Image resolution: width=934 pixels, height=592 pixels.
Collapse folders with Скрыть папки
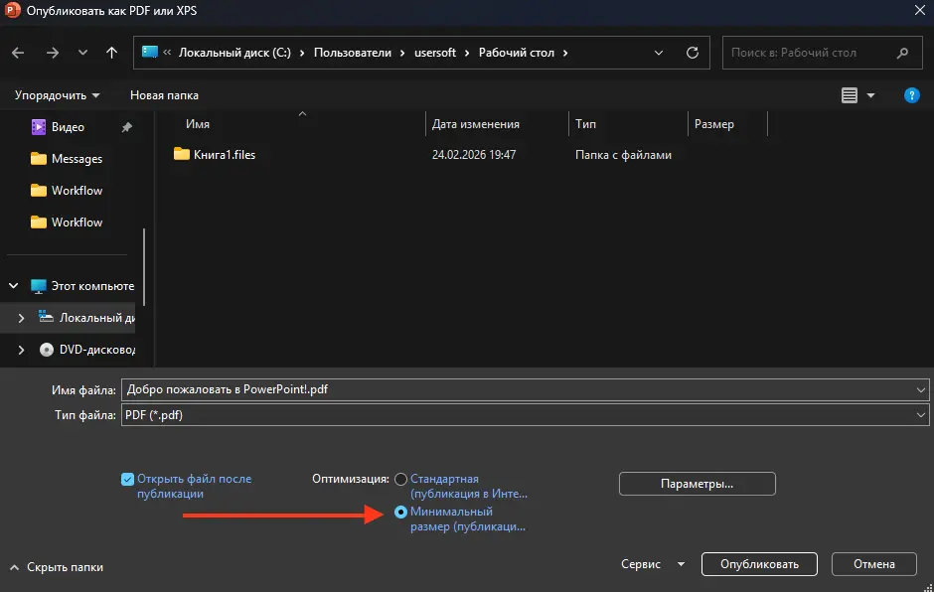point(57,567)
